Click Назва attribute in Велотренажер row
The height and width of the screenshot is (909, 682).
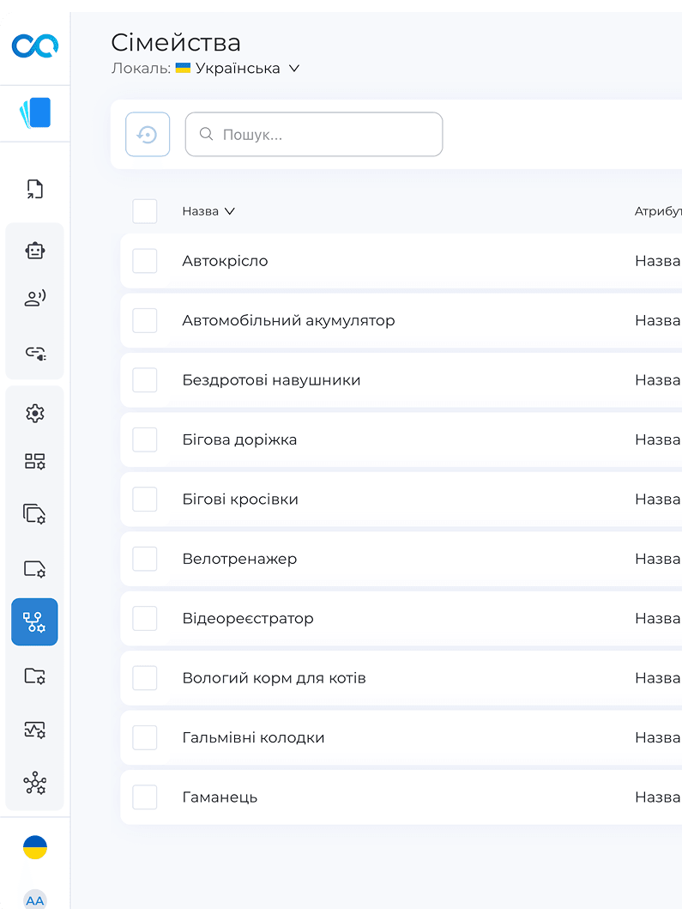[658, 559]
